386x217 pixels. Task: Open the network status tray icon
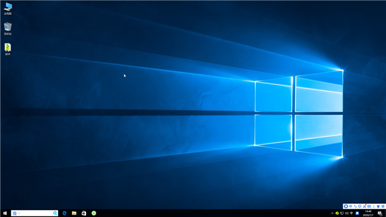[342, 213]
